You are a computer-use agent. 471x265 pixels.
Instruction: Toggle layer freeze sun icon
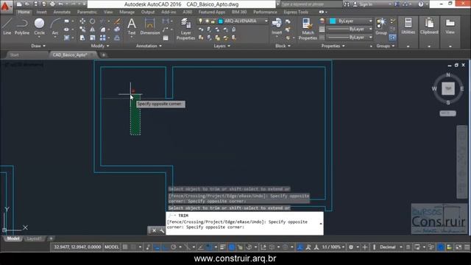click(207, 21)
